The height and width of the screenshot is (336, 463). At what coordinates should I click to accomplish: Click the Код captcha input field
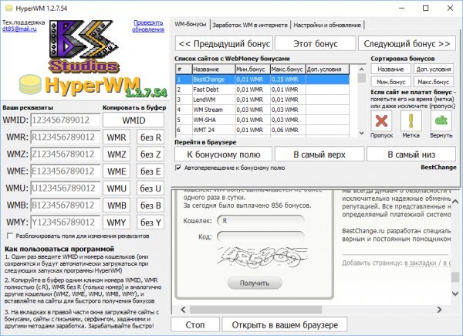click(x=261, y=236)
